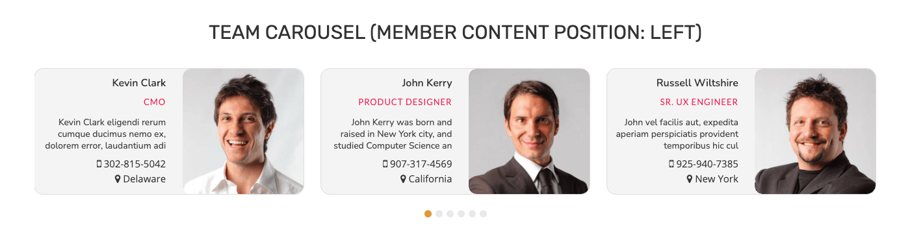This screenshot has width=912, height=244.
Task: Go to the last carousel pagination dot
Action: pos(483,213)
